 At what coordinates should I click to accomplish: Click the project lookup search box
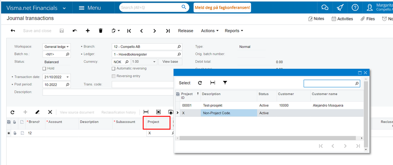pos(332,84)
